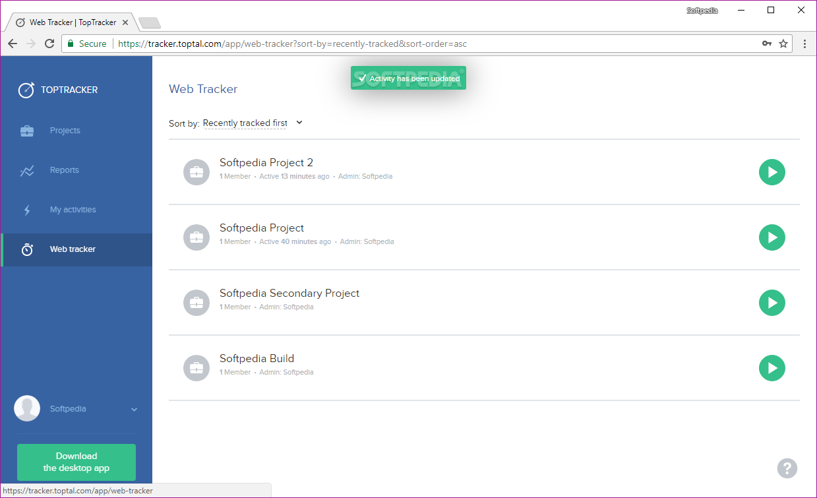Open a new browser tab
Screen dimensions: 817x498
tap(150, 23)
